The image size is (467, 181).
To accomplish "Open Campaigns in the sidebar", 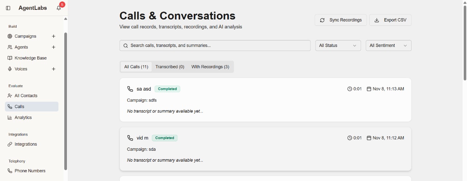I will pos(26,36).
